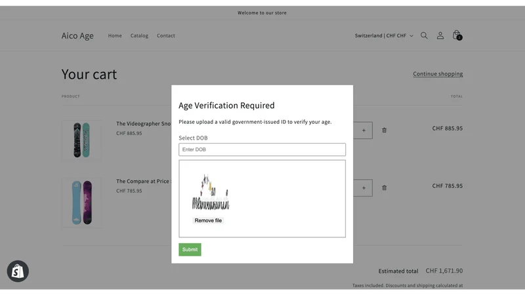Click the Aico Age store logo

pos(77,35)
